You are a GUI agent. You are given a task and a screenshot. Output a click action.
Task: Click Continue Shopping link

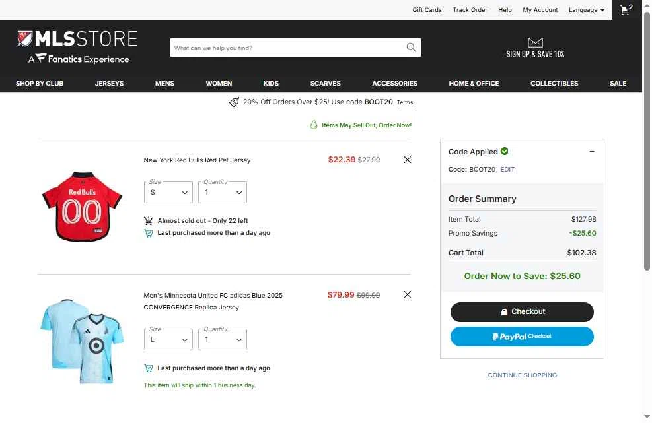[x=523, y=375]
